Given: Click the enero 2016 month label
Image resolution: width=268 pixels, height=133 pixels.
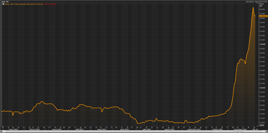Looking at the screenshot, I should point(14,129).
